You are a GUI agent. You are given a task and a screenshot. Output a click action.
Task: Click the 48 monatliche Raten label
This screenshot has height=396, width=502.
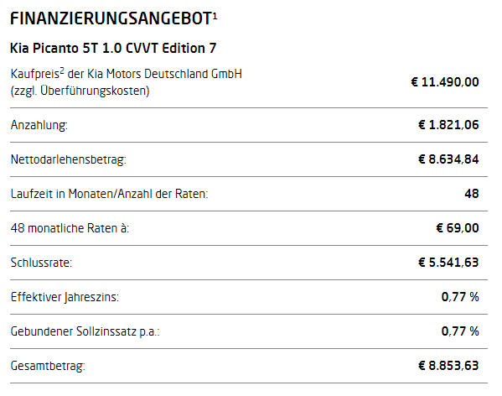pos(70,228)
